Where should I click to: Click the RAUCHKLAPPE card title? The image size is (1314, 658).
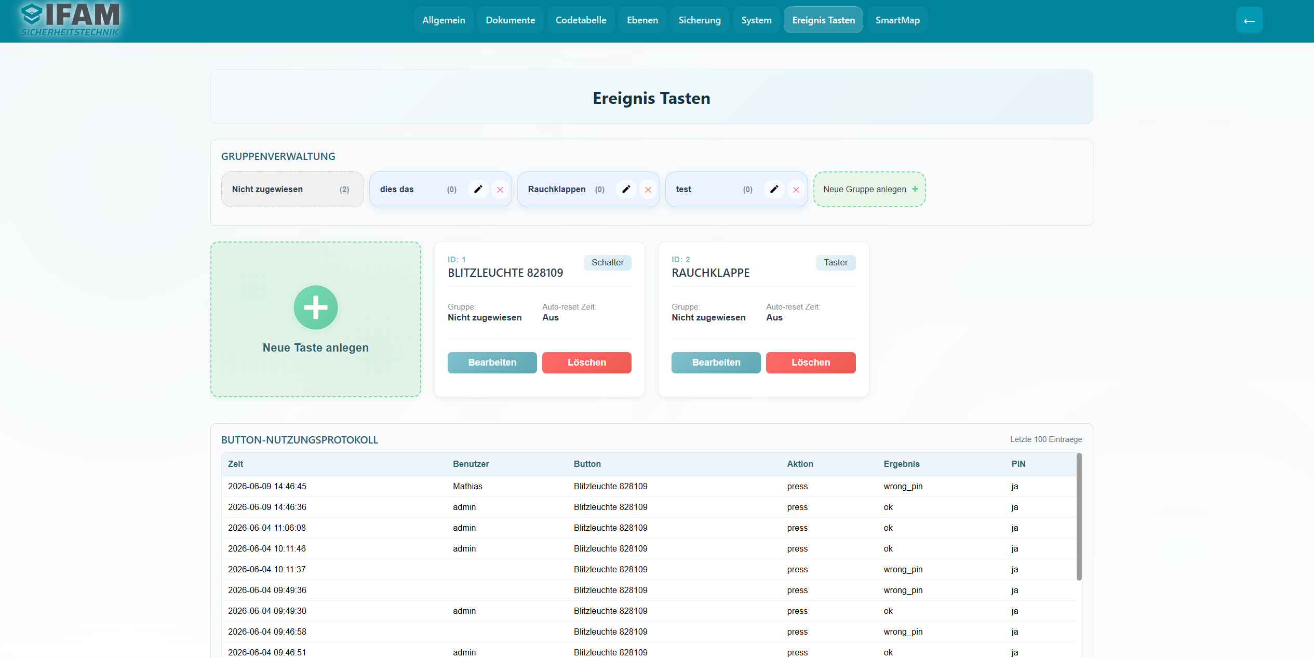tap(710, 273)
